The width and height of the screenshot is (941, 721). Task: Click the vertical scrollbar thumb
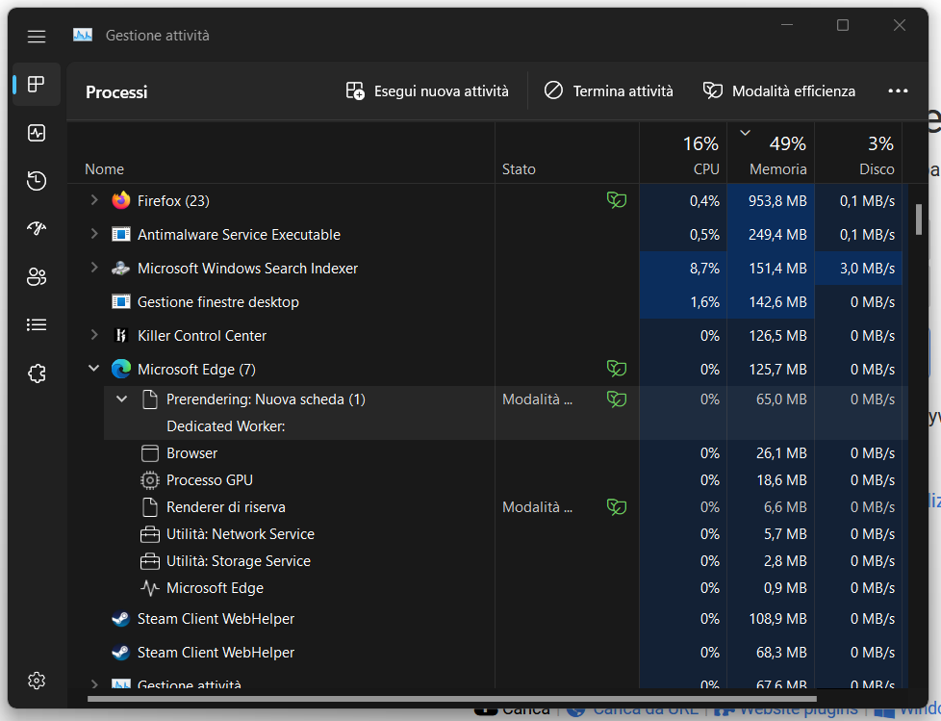918,219
